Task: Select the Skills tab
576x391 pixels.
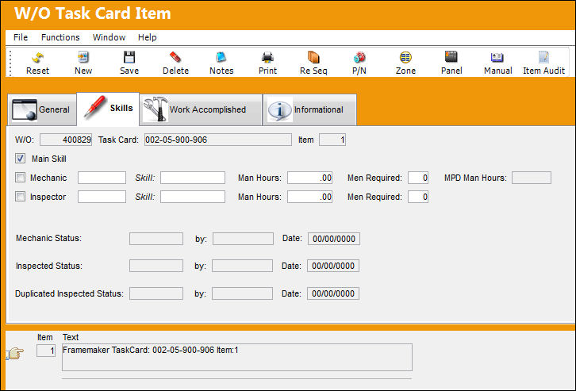Action: pyautogui.click(x=108, y=109)
